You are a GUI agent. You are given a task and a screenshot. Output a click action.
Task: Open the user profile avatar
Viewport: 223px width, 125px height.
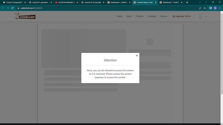click(201, 16)
